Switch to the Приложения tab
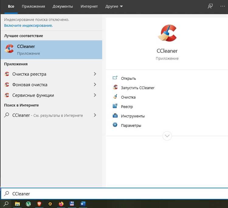228x208 pixels. (x=33, y=6)
